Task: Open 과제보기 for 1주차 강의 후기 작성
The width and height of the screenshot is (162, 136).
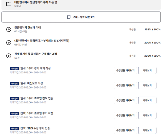Action: 147,71
